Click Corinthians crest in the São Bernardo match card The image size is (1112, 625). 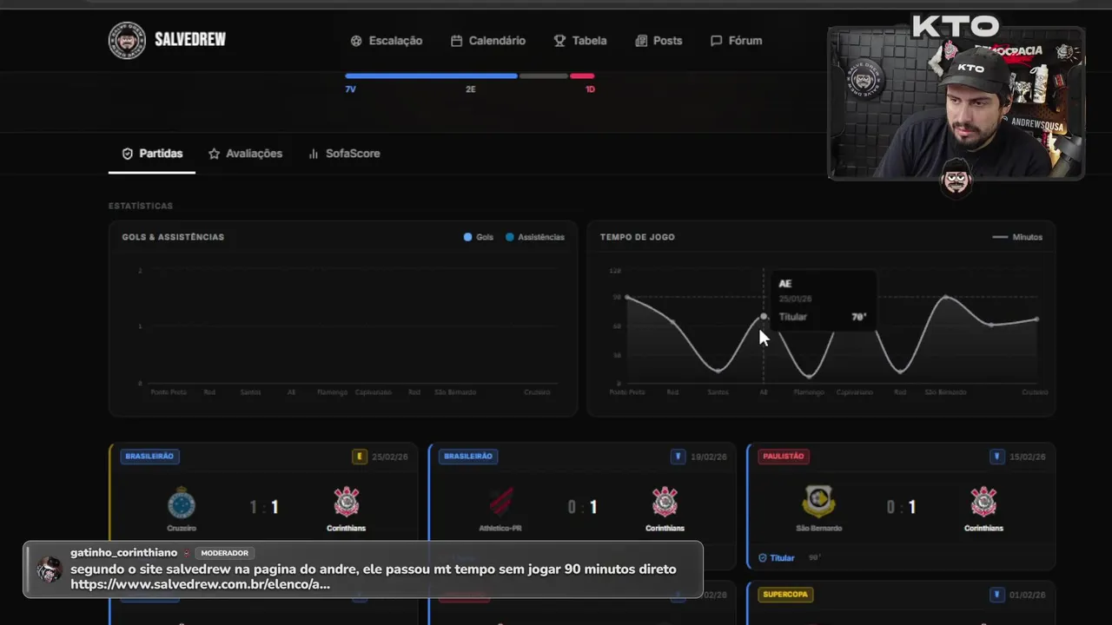[983, 502]
